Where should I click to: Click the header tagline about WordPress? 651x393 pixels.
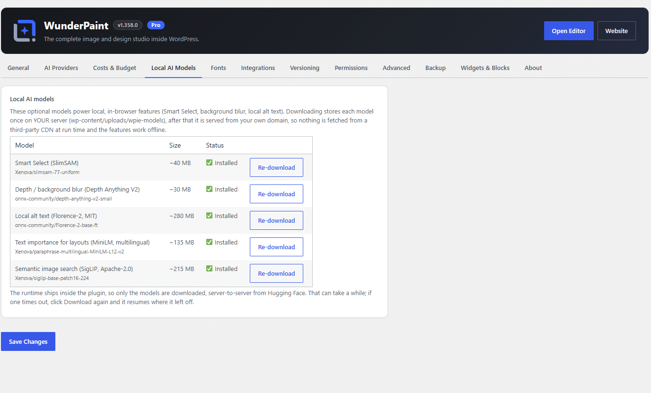click(122, 39)
